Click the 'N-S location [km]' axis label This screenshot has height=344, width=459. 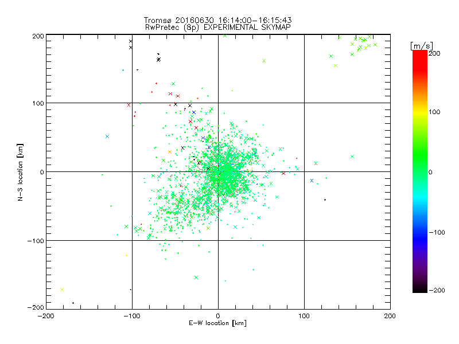tap(20, 172)
